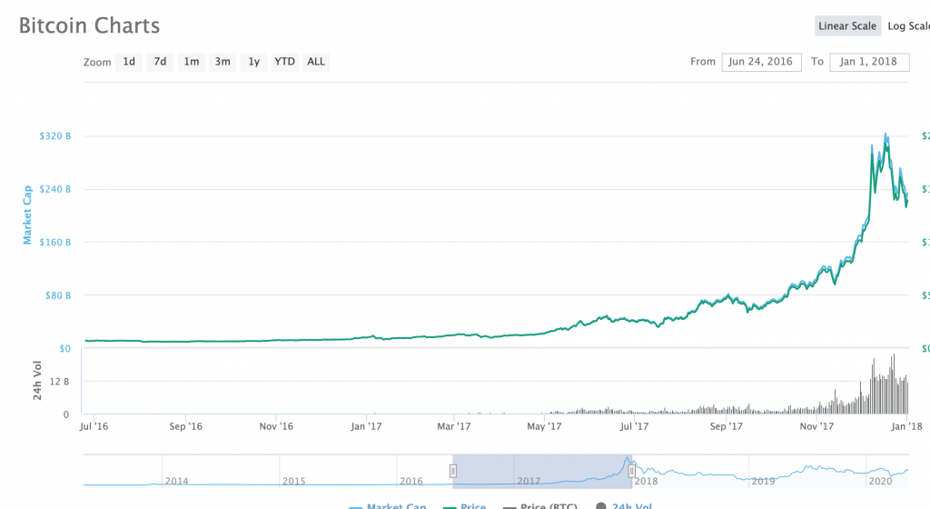Click the $80 B axis label

pos(58,295)
